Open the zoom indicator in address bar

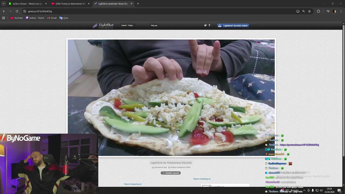(303, 11)
